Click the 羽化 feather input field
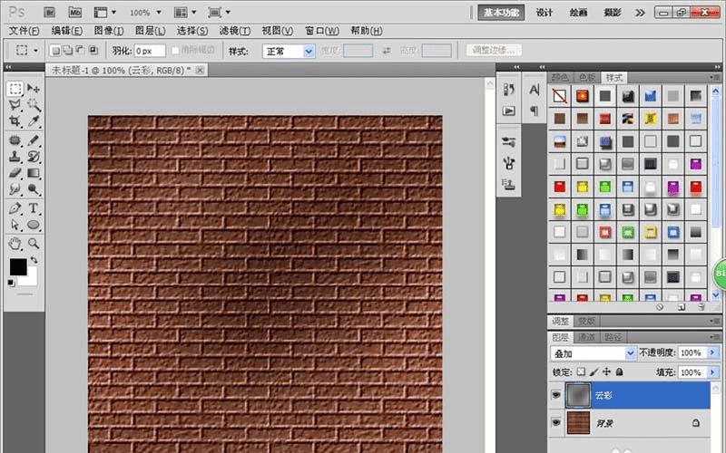This screenshot has width=726, height=453. 150,52
